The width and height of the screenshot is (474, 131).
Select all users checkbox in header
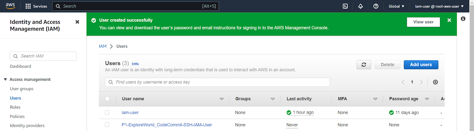[107, 99]
